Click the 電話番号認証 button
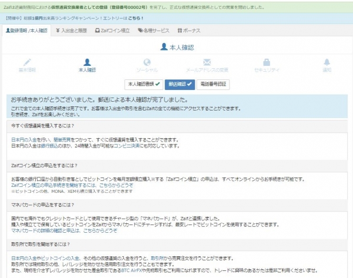This screenshot has height=278, width=353. [213, 85]
